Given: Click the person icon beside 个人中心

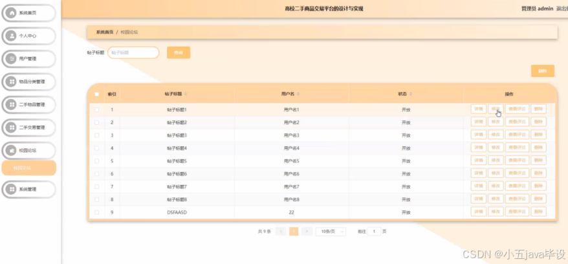Looking at the screenshot, I should [12, 36].
